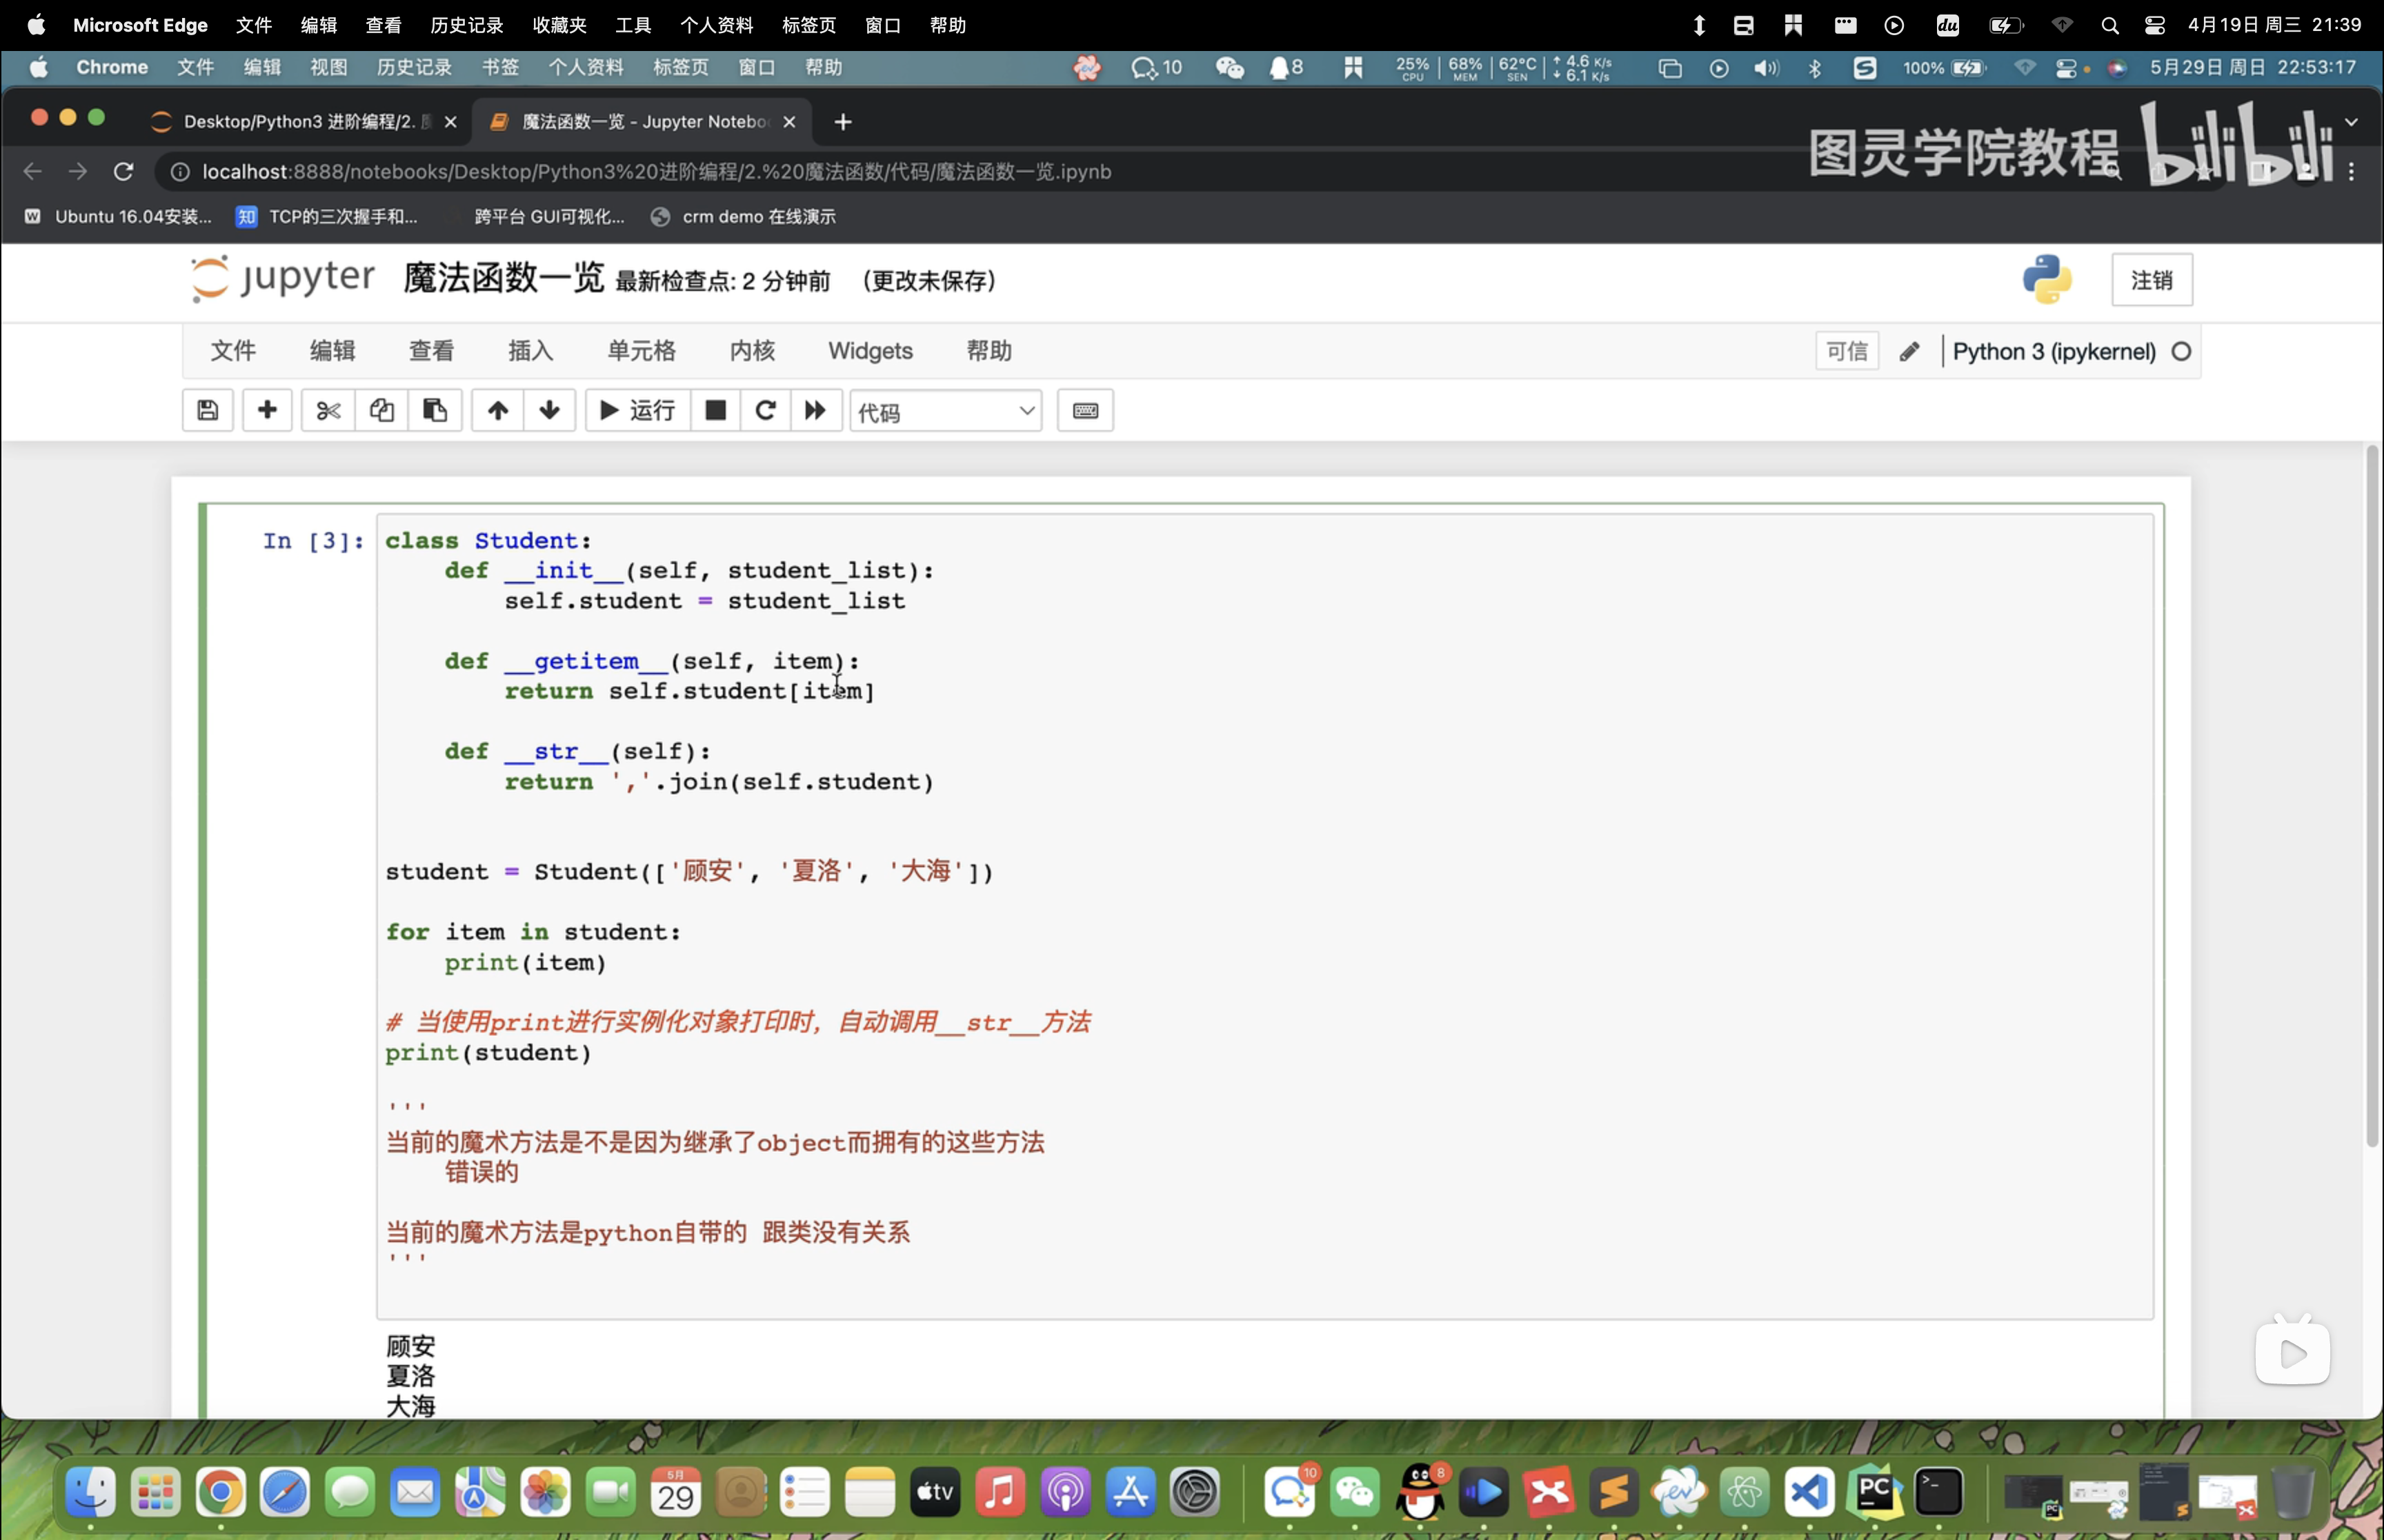Go forward in Chrome navigation
Image resolution: width=2384 pixels, height=1540 pixels.
(78, 171)
